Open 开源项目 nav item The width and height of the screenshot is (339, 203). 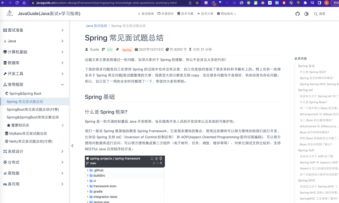point(165,13)
